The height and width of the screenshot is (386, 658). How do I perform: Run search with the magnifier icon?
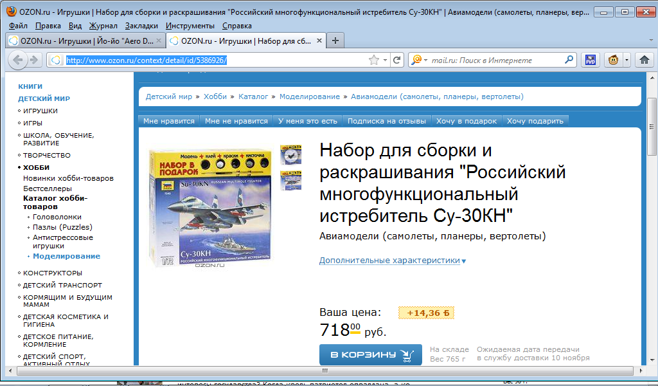pos(569,60)
